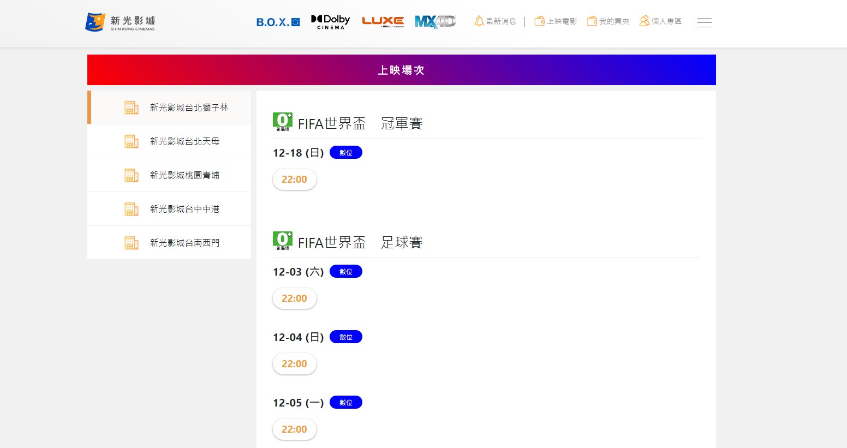Select the 22:00 showtime for 12-04
This screenshot has height=448, width=847.
295,364
